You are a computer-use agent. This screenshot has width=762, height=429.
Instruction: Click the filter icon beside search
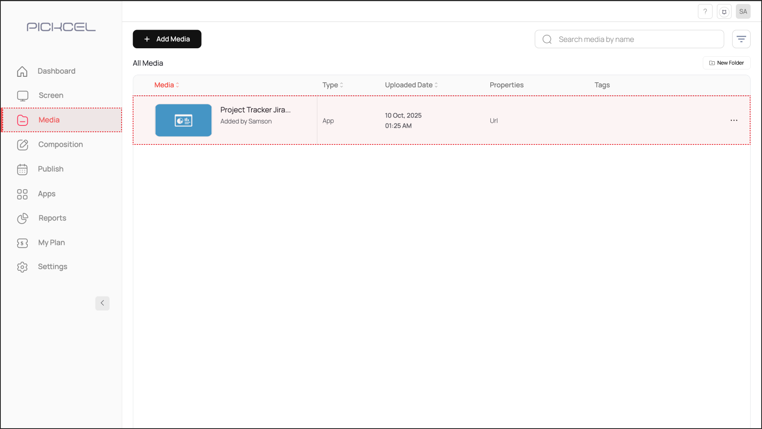(x=741, y=39)
